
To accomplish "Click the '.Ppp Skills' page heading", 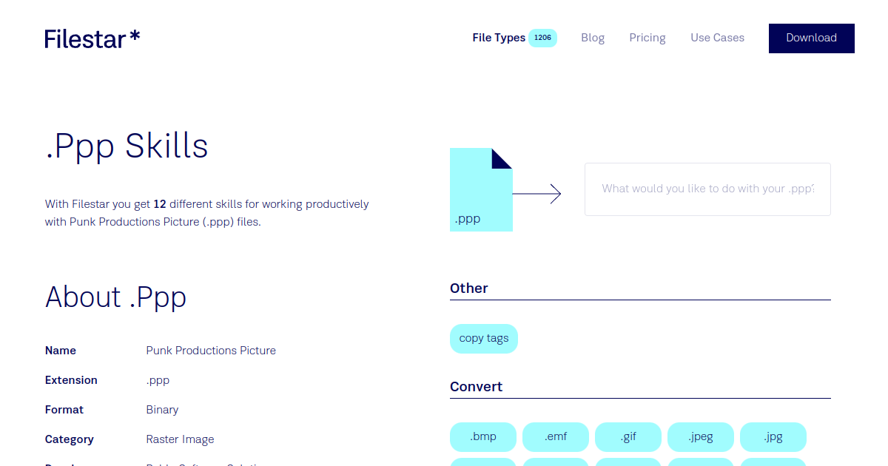I will point(127,146).
